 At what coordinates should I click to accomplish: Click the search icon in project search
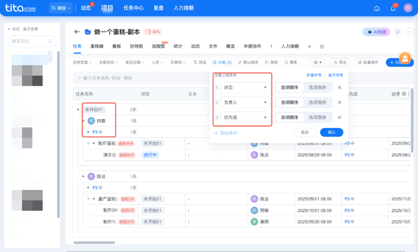[x=50, y=41]
